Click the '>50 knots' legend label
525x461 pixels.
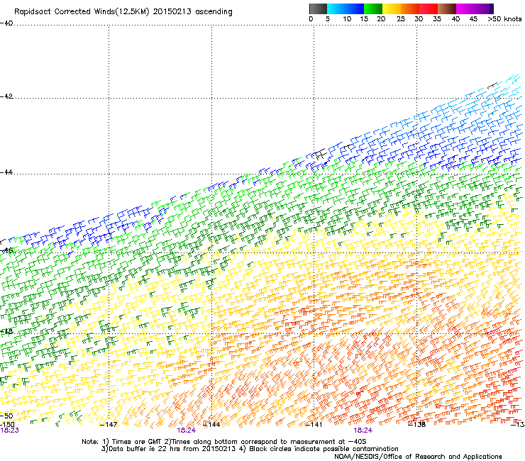point(504,19)
